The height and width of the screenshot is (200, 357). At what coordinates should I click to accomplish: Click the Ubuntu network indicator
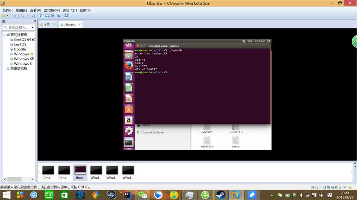[244, 41]
